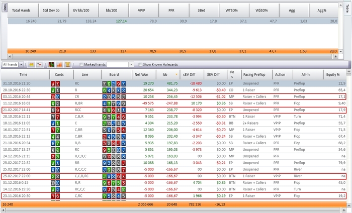Select hand dated 11.12.2016 16:03
The image size is (352, 213).
(174, 103)
